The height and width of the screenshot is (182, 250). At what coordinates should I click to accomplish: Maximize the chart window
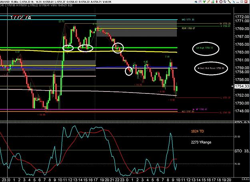(242, 2)
